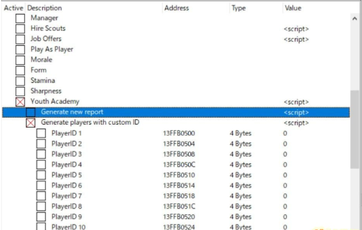Enable the Stamina checkbox
The width and height of the screenshot is (362, 230).
pos(20,81)
